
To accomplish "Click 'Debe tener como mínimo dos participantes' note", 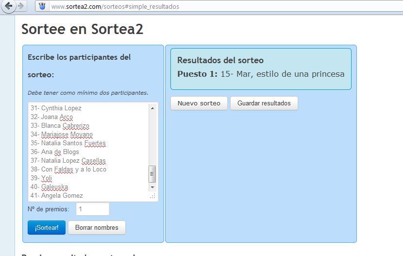I will 88,93.
